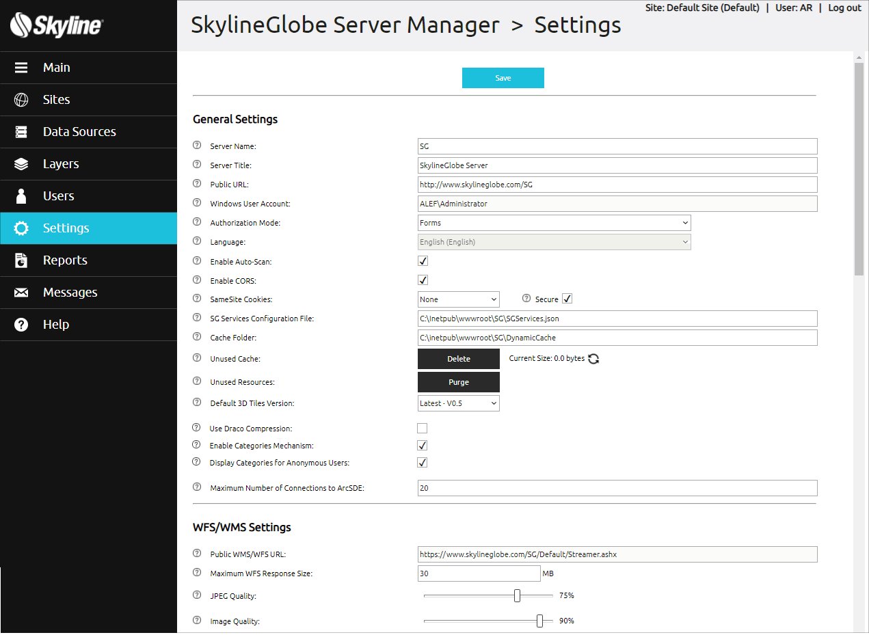Show help for Server Title
The width and height of the screenshot is (869, 635).
[x=197, y=165]
